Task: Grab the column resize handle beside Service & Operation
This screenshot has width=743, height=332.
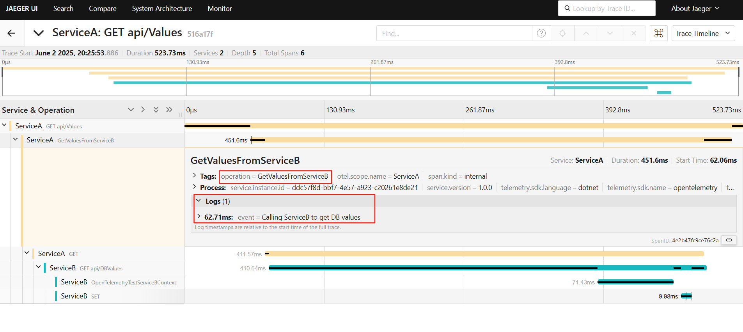Action: (181, 115)
